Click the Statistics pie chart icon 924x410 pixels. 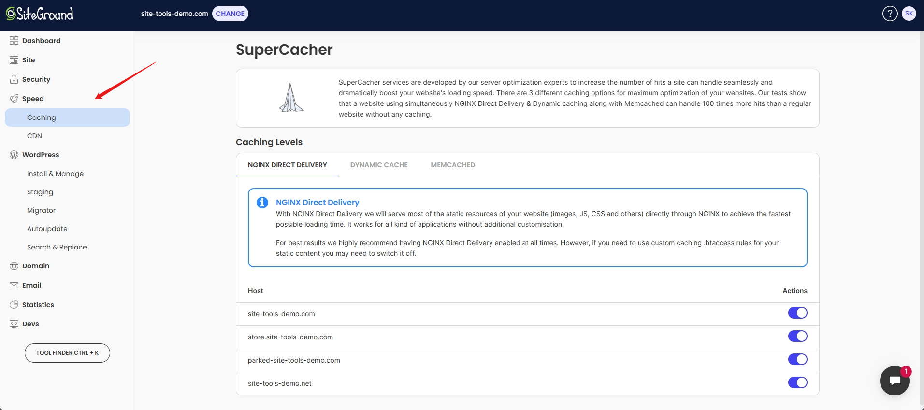pos(14,305)
